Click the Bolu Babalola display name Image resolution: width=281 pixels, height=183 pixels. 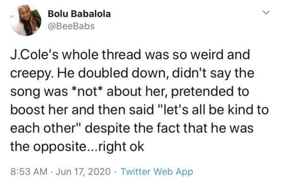tap(79, 14)
